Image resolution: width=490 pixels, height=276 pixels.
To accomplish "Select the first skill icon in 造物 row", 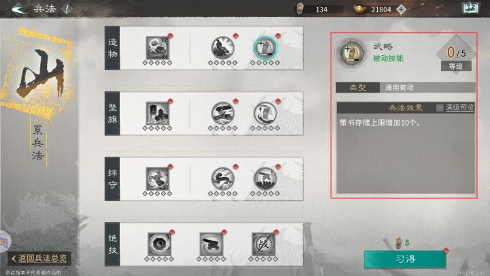I will (157, 48).
